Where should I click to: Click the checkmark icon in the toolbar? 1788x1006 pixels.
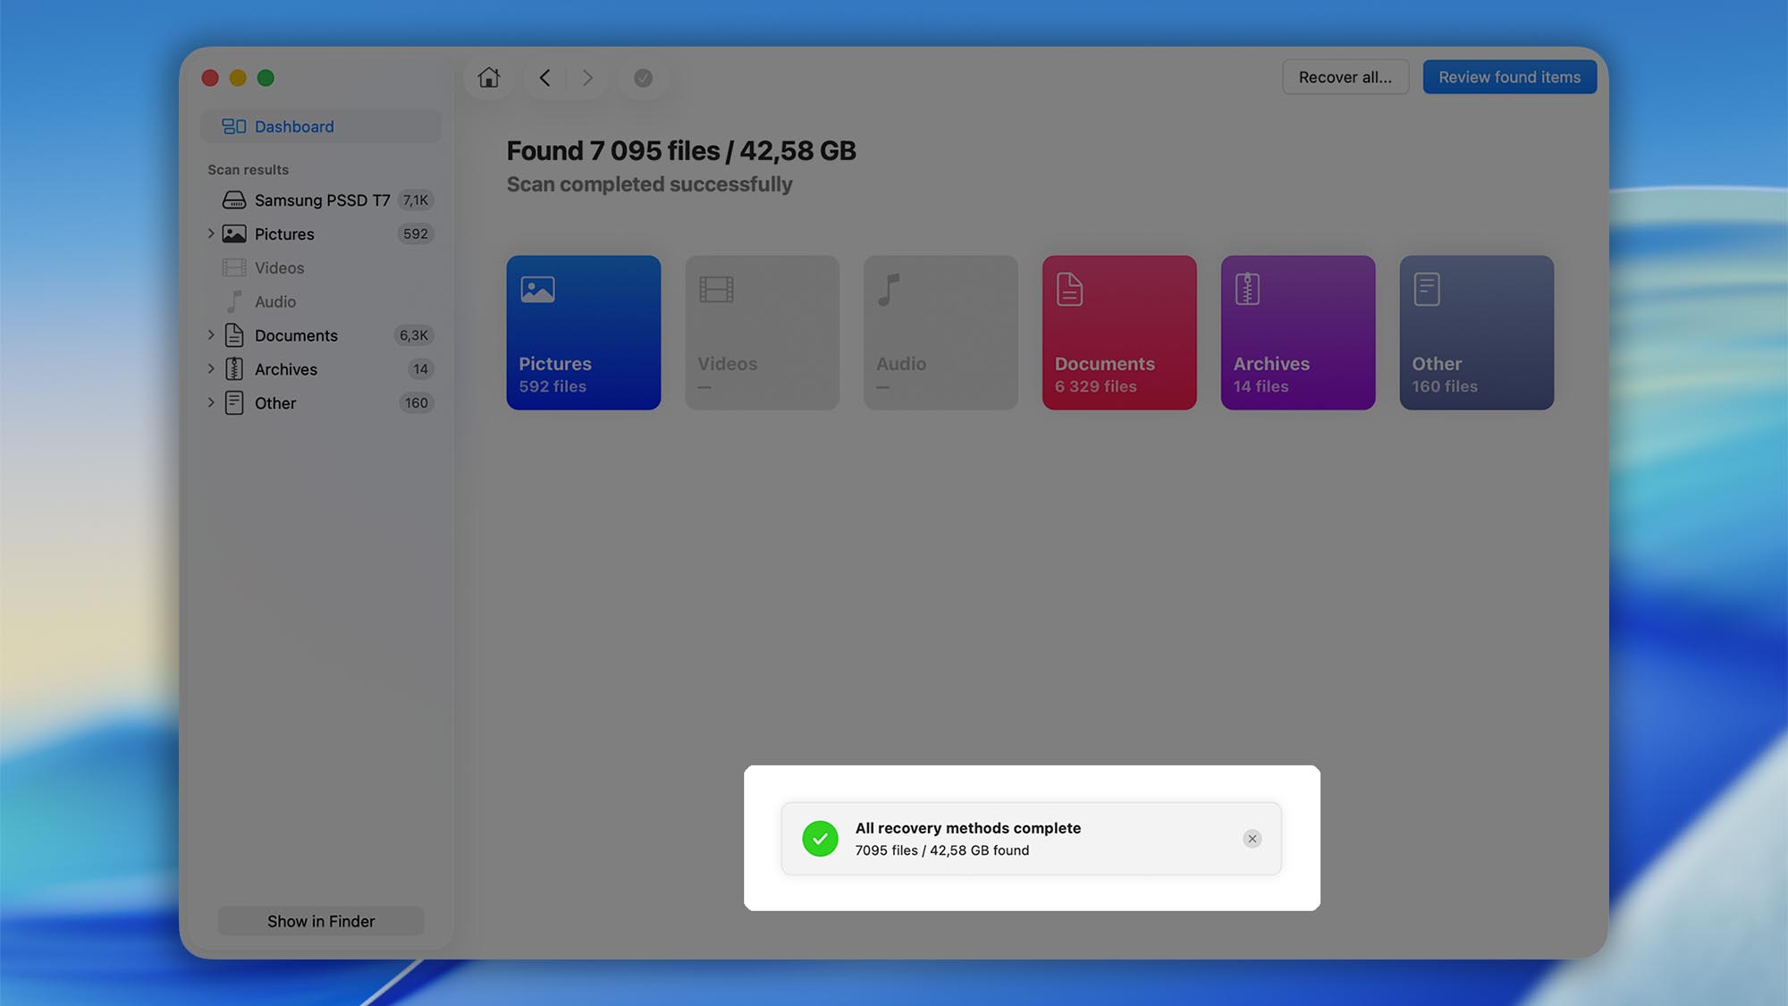click(x=643, y=78)
